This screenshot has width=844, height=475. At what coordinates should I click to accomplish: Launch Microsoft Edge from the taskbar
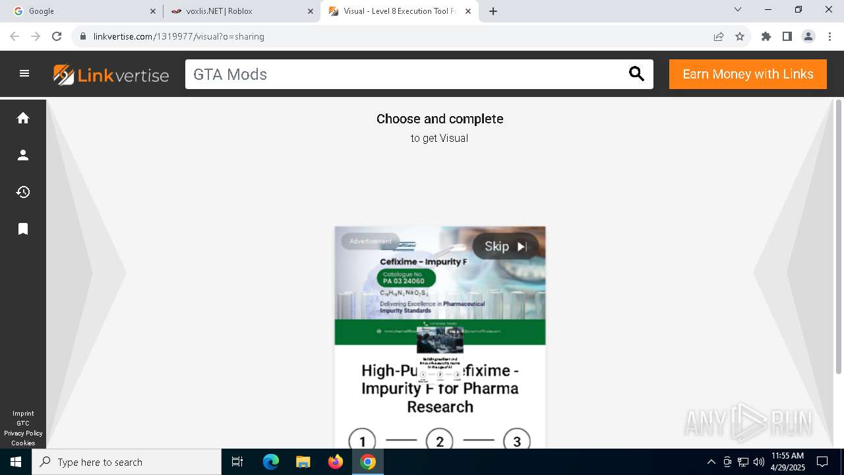(271, 462)
